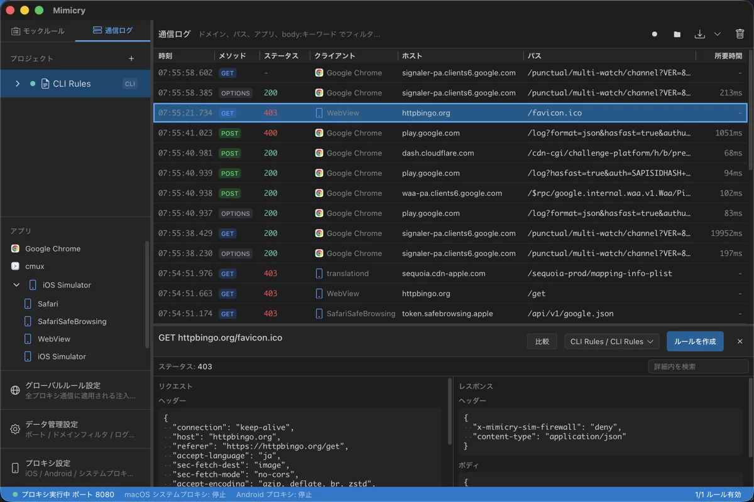
Task: Select the token.safebrowsing.apple row
Action: click(x=451, y=314)
